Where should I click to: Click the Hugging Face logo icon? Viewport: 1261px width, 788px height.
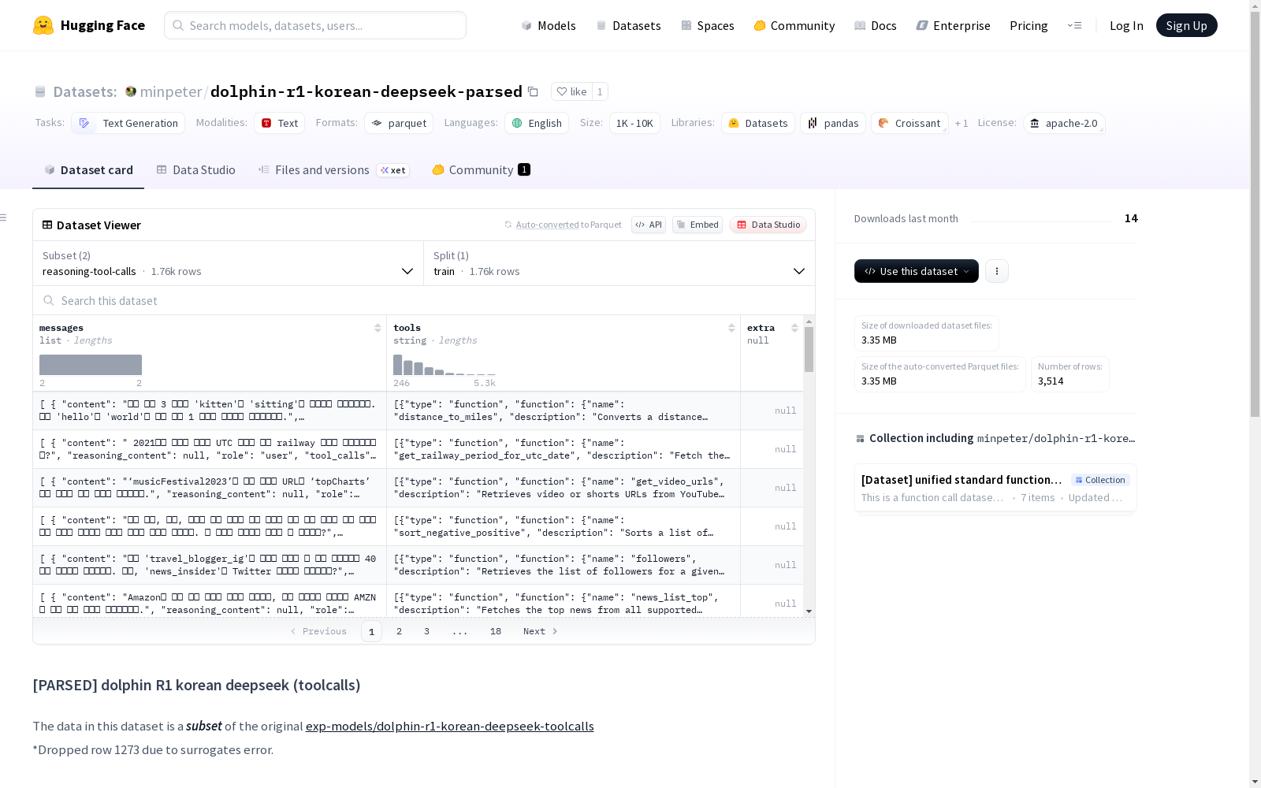tap(43, 25)
